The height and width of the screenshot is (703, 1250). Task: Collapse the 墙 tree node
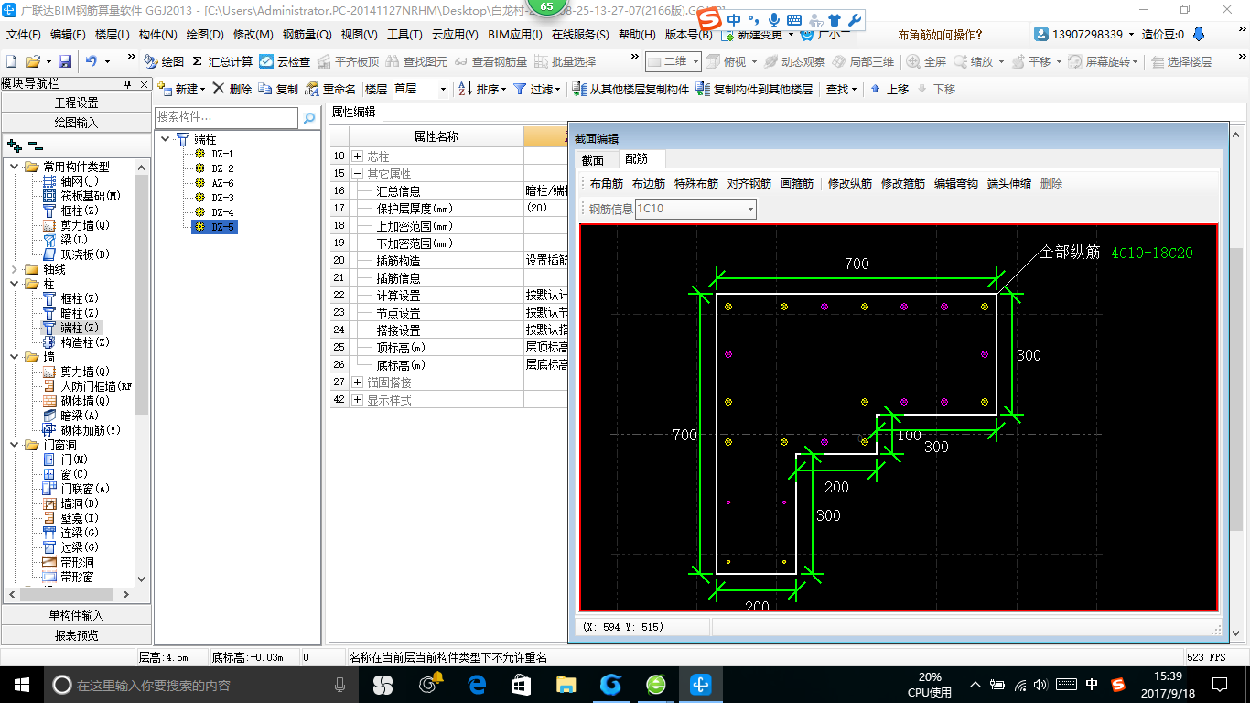[x=15, y=357]
